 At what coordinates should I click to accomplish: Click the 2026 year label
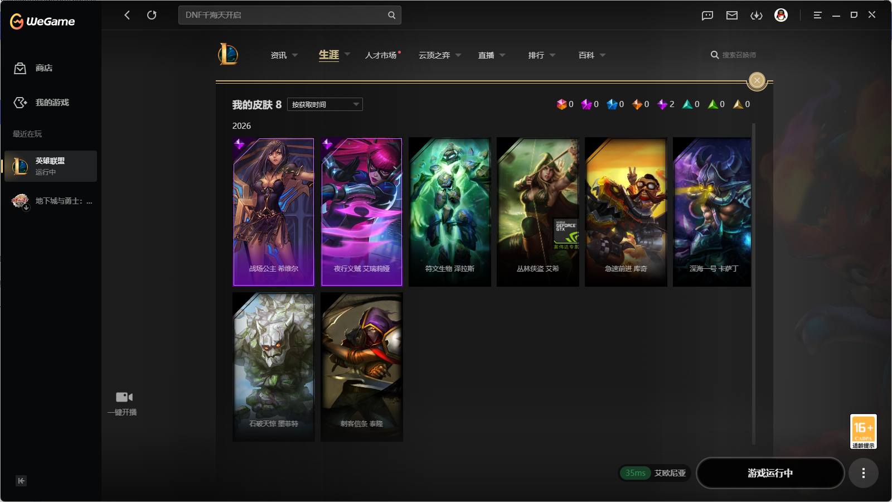pos(241,126)
